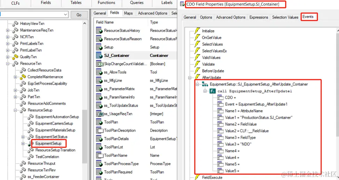339x180 pixels.
Task: Collapse the AfterUpdate event node
Action: click(189, 77)
